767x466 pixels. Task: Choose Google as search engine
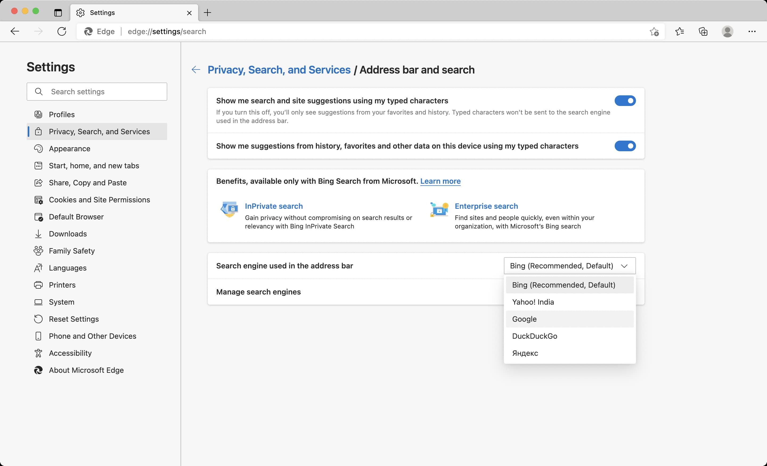570,319
